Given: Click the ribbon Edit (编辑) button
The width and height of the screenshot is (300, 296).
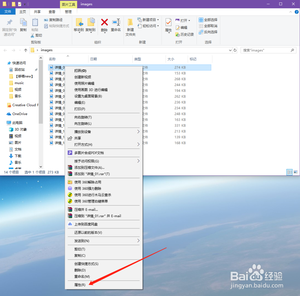Looking at the screenshot, I should pos(181,28).
